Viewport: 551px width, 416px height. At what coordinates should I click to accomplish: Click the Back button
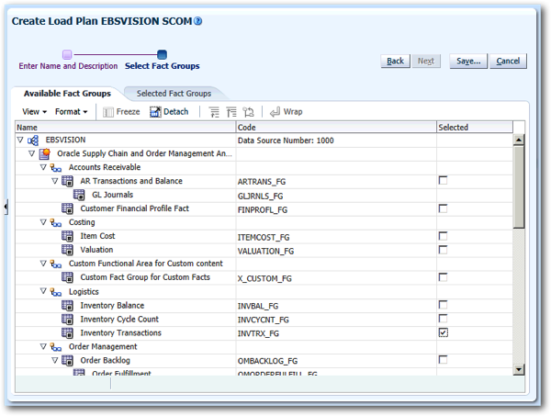coord(395,62)
